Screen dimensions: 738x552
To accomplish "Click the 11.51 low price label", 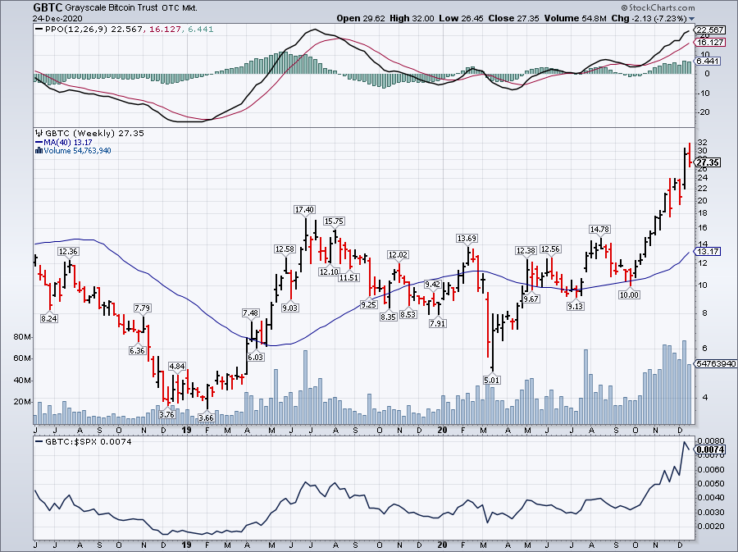I will tap(348, 278).
